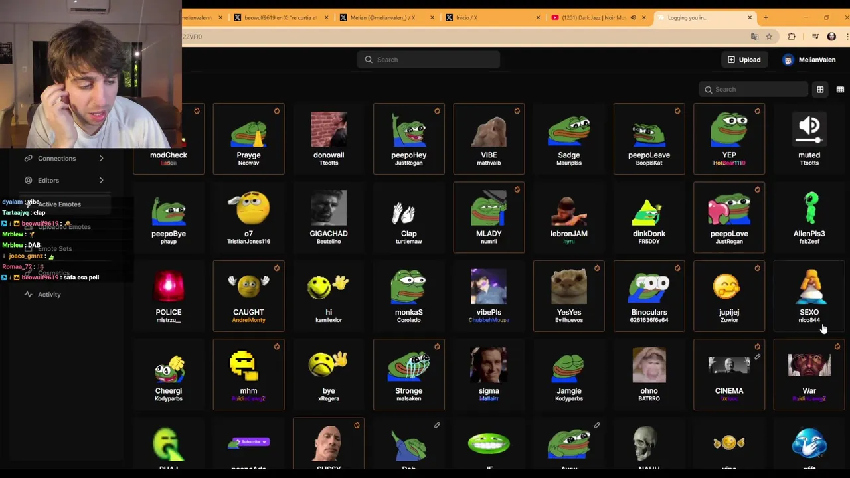Switch to beowulf9619 en X browser tab
The width and height of the screenshot is (850, 478).
(x=280, y=17)
